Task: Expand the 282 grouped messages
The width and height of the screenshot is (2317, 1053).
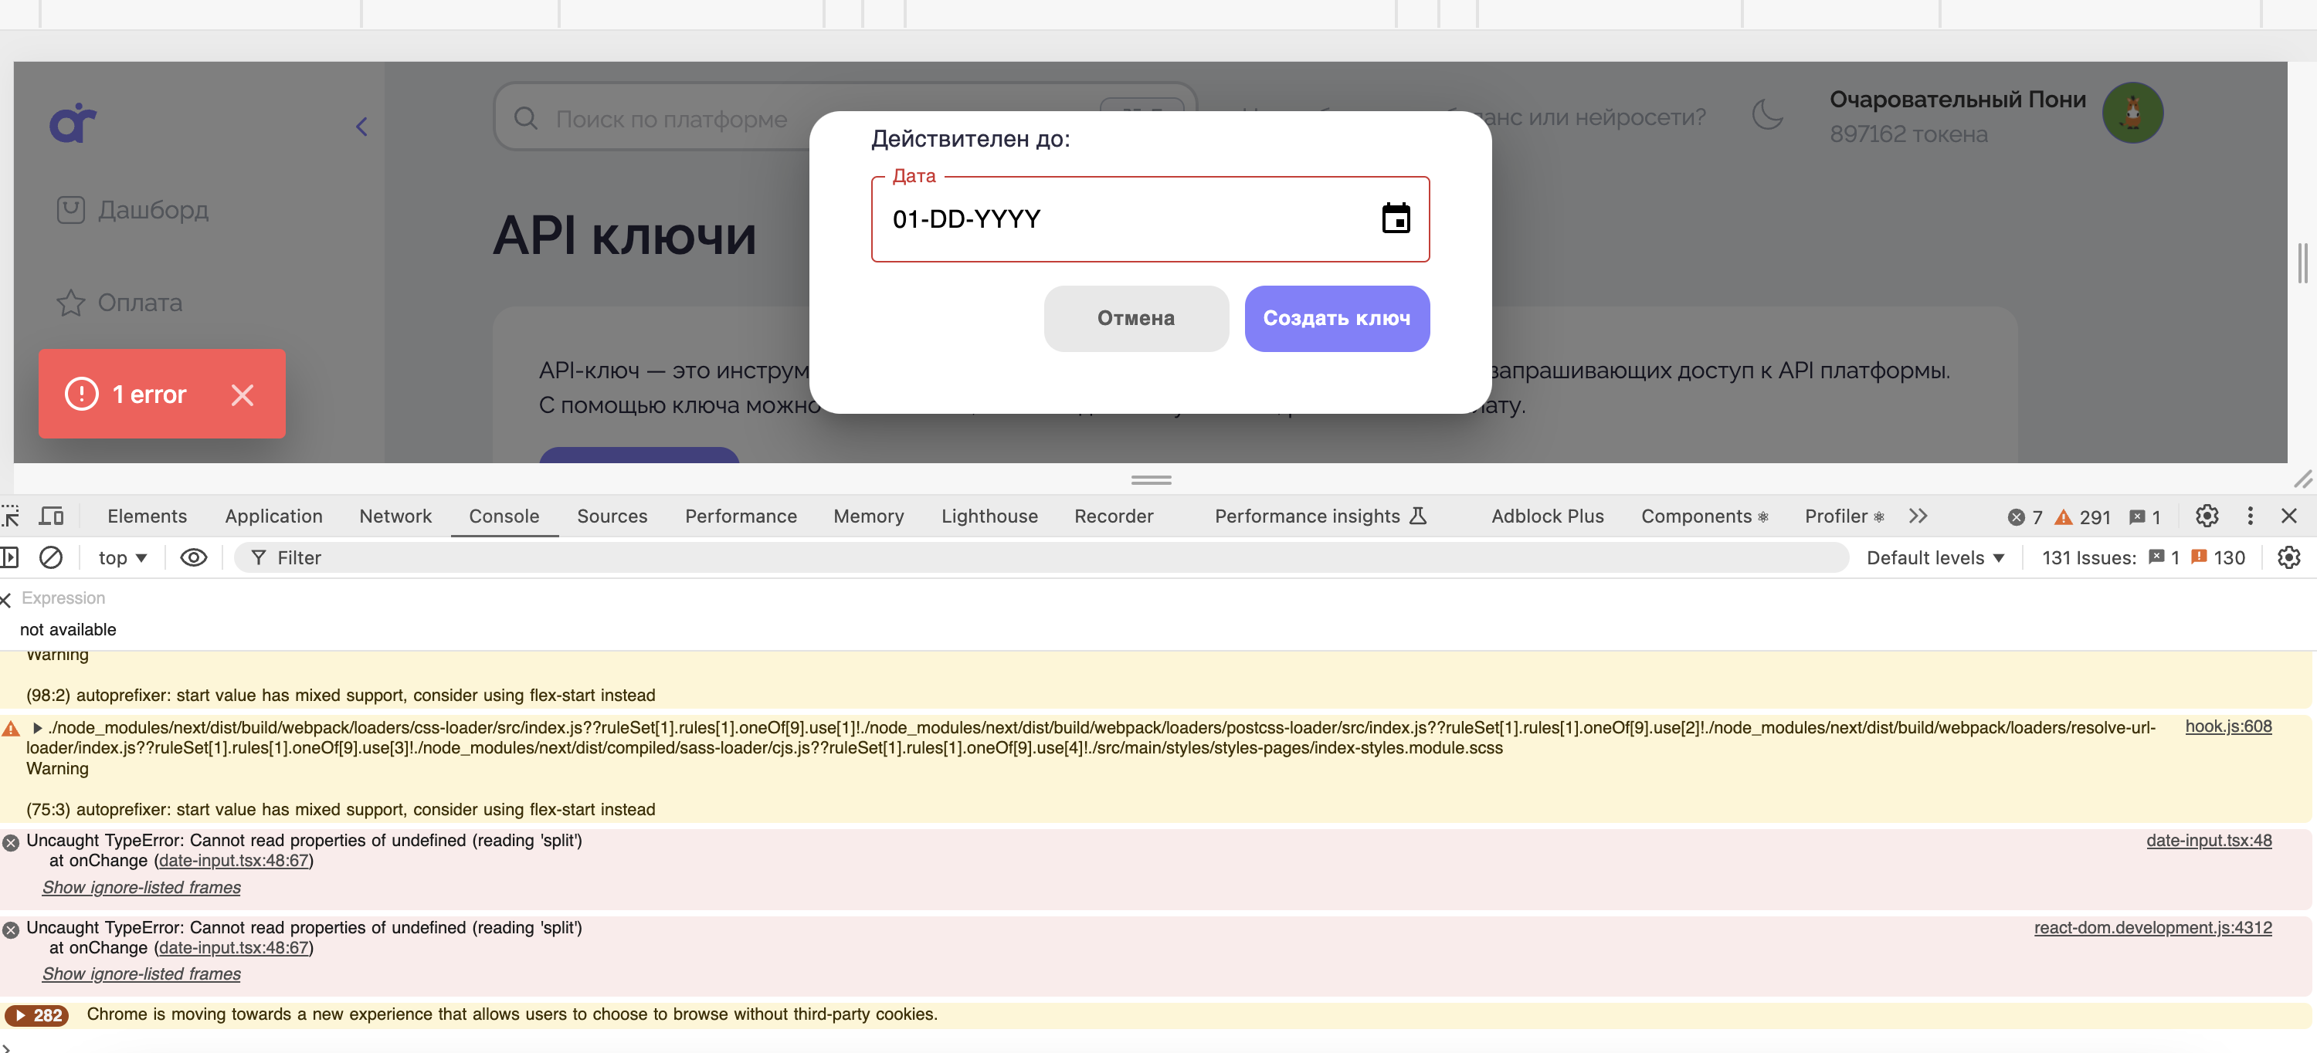Action: [x=37, y=1015]
